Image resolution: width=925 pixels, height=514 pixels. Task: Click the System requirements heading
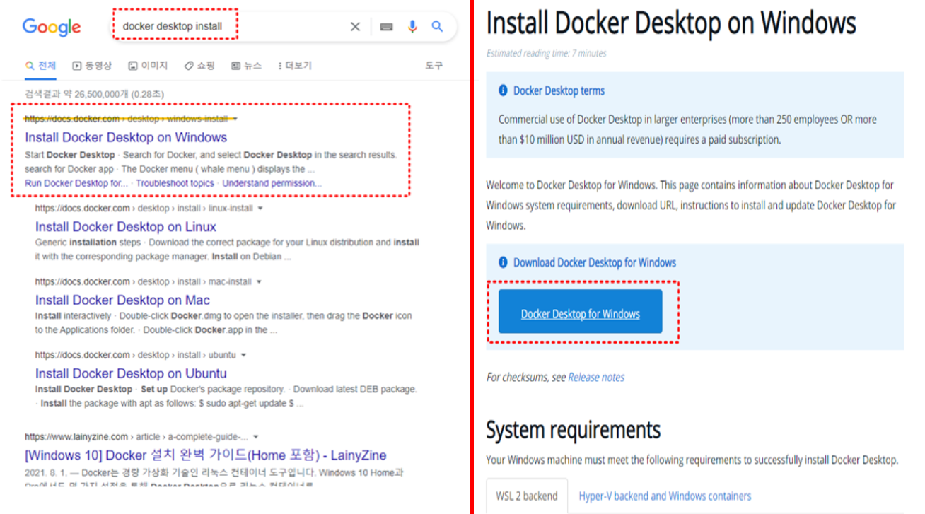click(x=574, y=429)
